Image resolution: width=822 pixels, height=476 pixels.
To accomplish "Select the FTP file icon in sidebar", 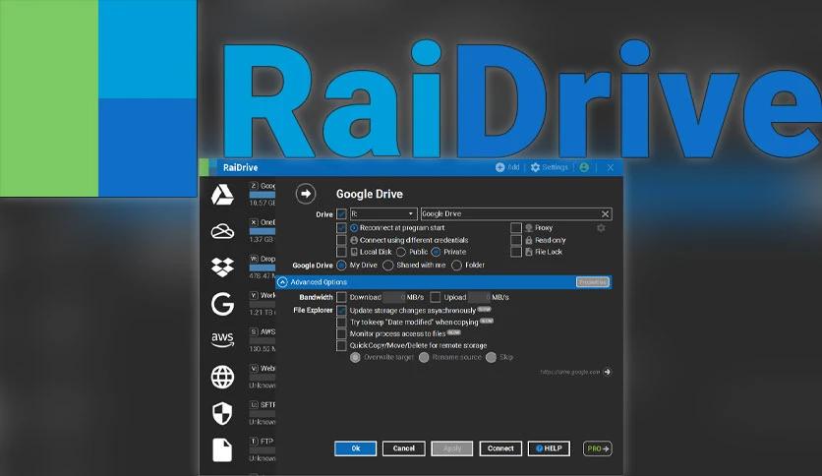I will (x=222, y=449).
